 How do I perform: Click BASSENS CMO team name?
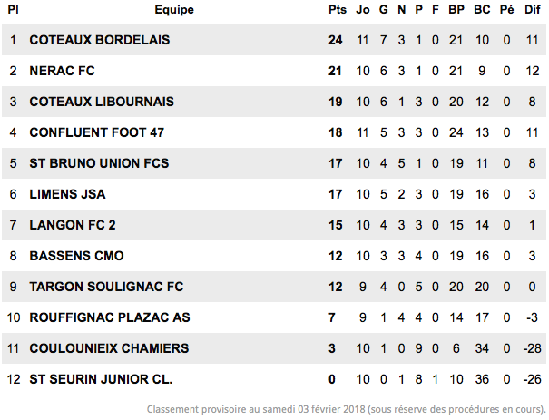76,256
